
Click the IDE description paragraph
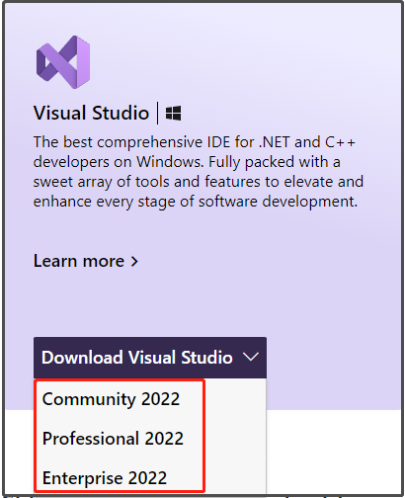[x=199, y=172]
